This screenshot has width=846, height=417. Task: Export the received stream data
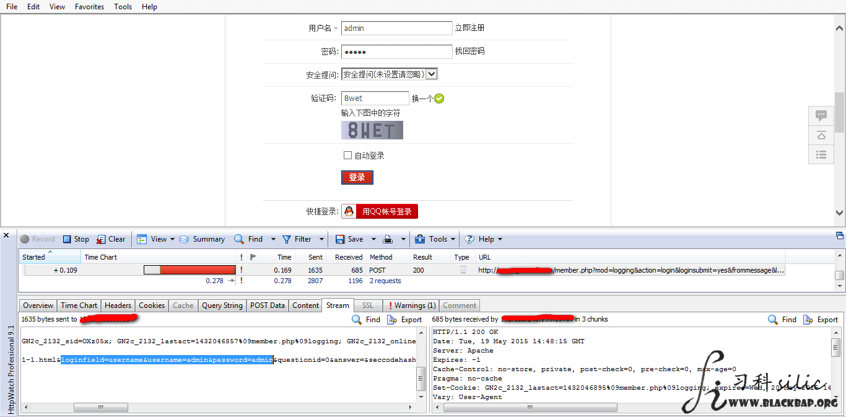821,320
